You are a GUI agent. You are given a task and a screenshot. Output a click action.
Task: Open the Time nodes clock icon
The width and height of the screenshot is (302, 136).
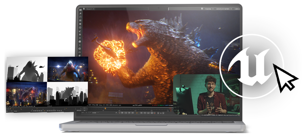click(x=80, y=17)
